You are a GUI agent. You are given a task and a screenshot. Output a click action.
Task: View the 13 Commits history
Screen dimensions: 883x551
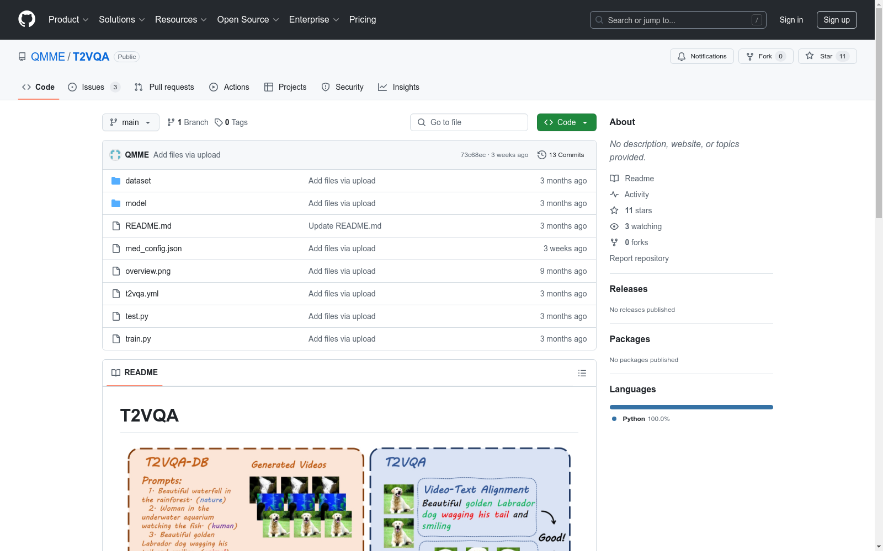click(561, 155)
